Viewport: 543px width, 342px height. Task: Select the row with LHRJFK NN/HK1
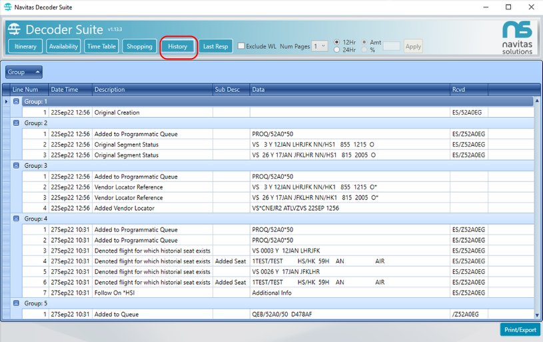278,187
